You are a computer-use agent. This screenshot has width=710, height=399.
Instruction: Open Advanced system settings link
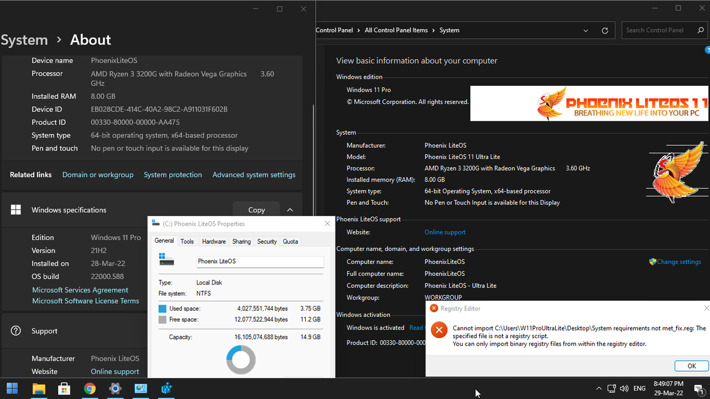click(x=254, y=175)
